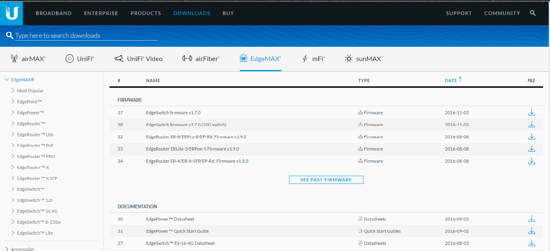Image resolution: width=550 pixels, height=251 pixels.
Task: Click the EdgeMAX router icon
Action: (x=243, y=59)
